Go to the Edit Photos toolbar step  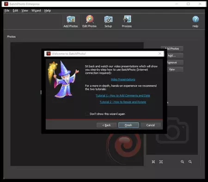tap(89, 22)
